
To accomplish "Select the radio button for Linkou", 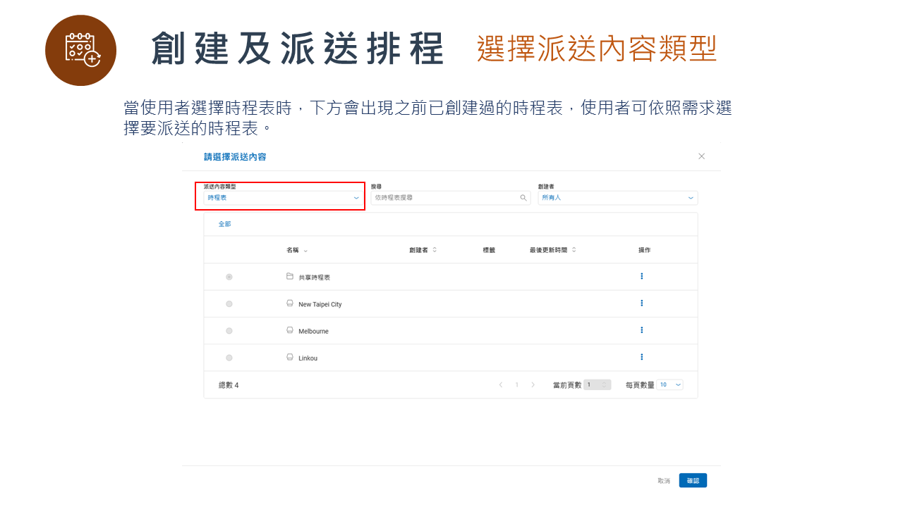I will (229, 356).
